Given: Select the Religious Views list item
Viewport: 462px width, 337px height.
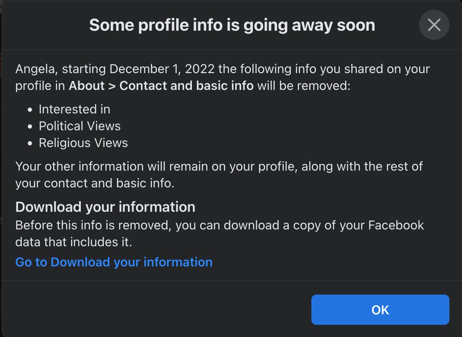Looking at the screenshot, I should 83,143.
